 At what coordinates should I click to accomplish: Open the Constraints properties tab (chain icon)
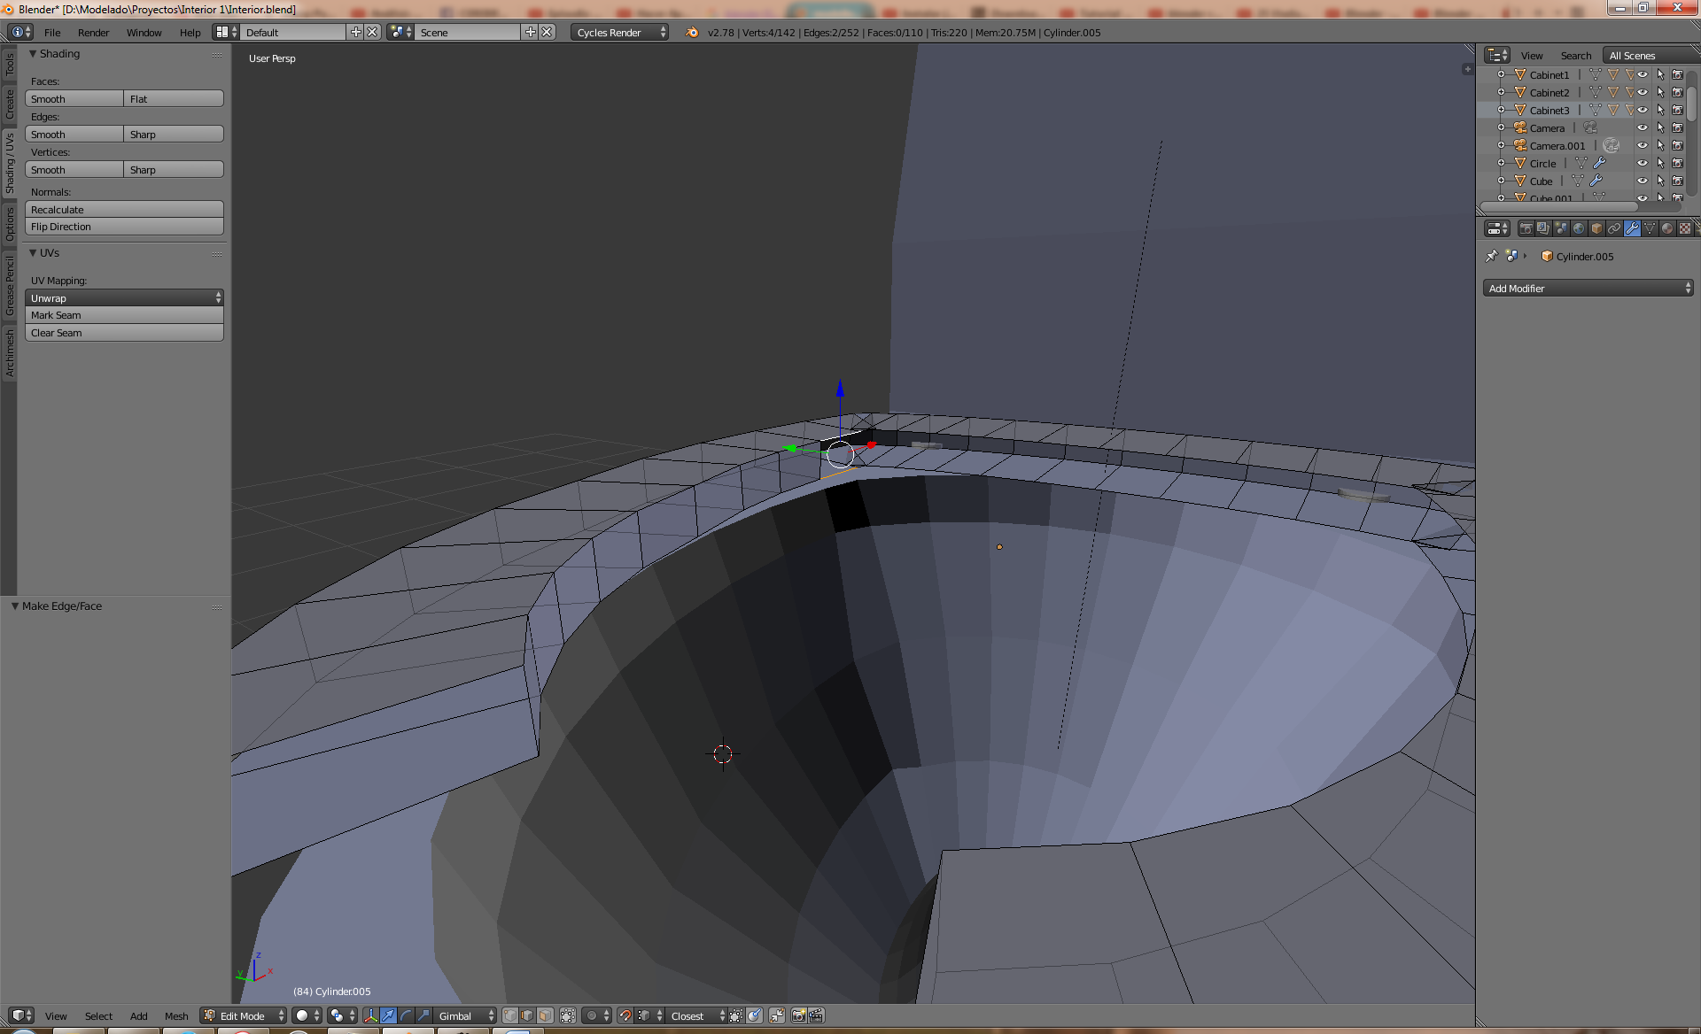(x=1614, y=228)
